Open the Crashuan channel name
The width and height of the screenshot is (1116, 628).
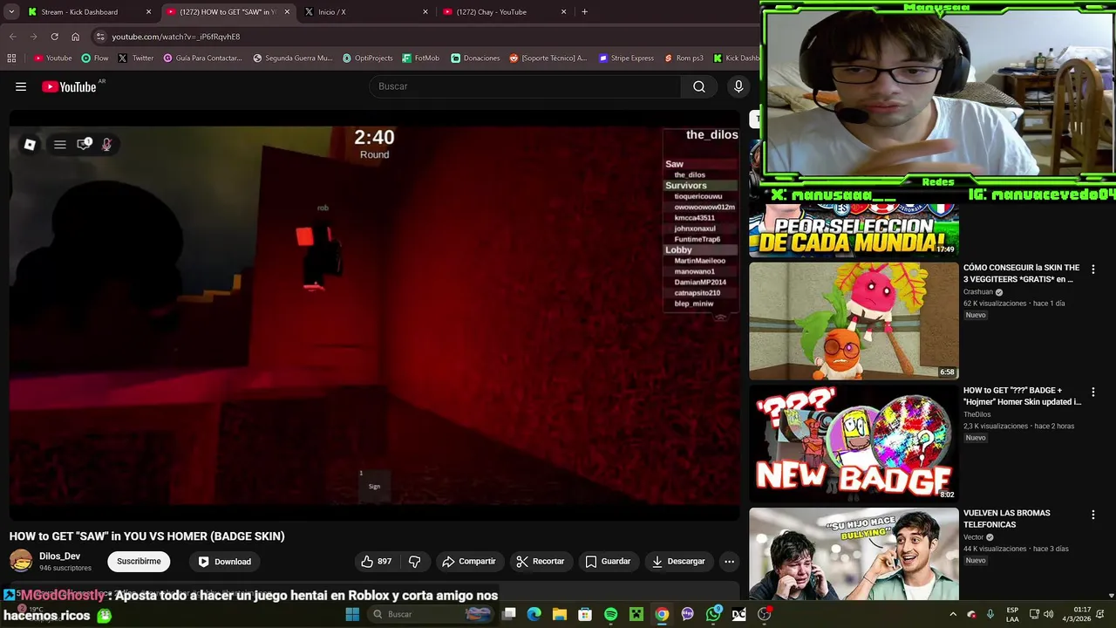[978, 292]
